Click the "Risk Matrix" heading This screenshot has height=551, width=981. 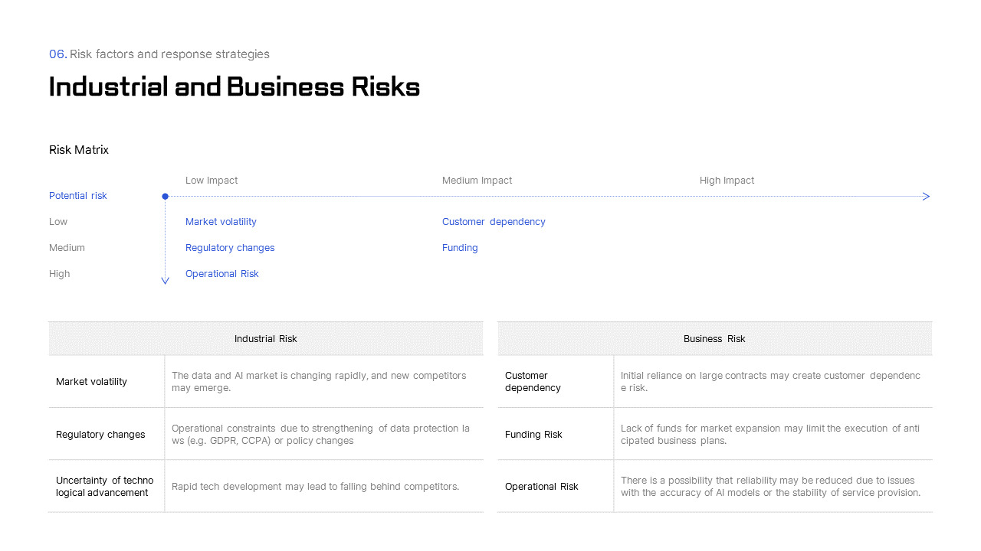click(x=79, y=150)
